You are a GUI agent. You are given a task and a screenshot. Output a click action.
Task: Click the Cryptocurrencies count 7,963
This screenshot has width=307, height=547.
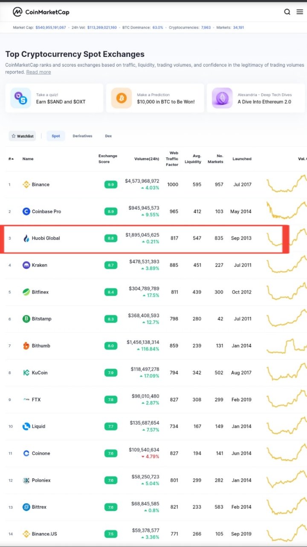pos(206,27)
